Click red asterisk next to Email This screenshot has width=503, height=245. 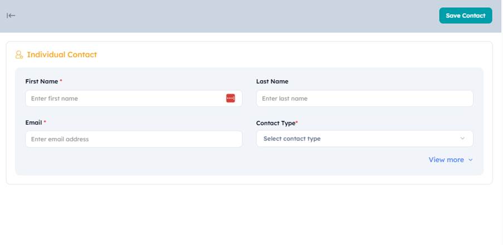(45, 121)
